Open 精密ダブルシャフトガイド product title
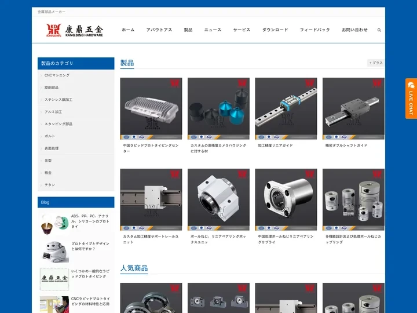The image size is (417, 313). [x=346, y=145]
